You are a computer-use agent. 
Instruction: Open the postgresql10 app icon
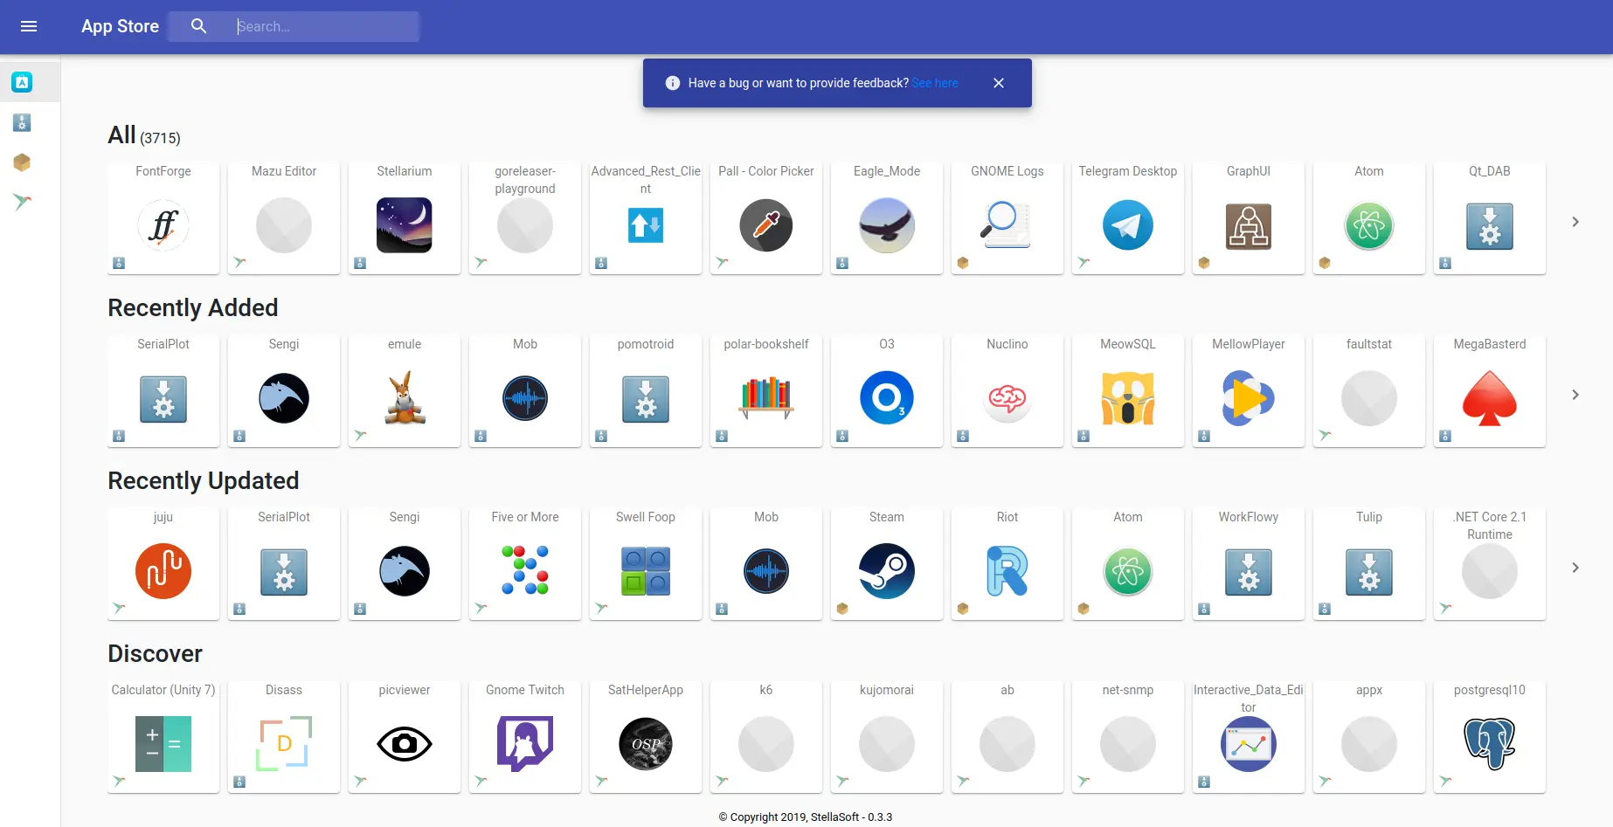click(x=1489, y=744)
